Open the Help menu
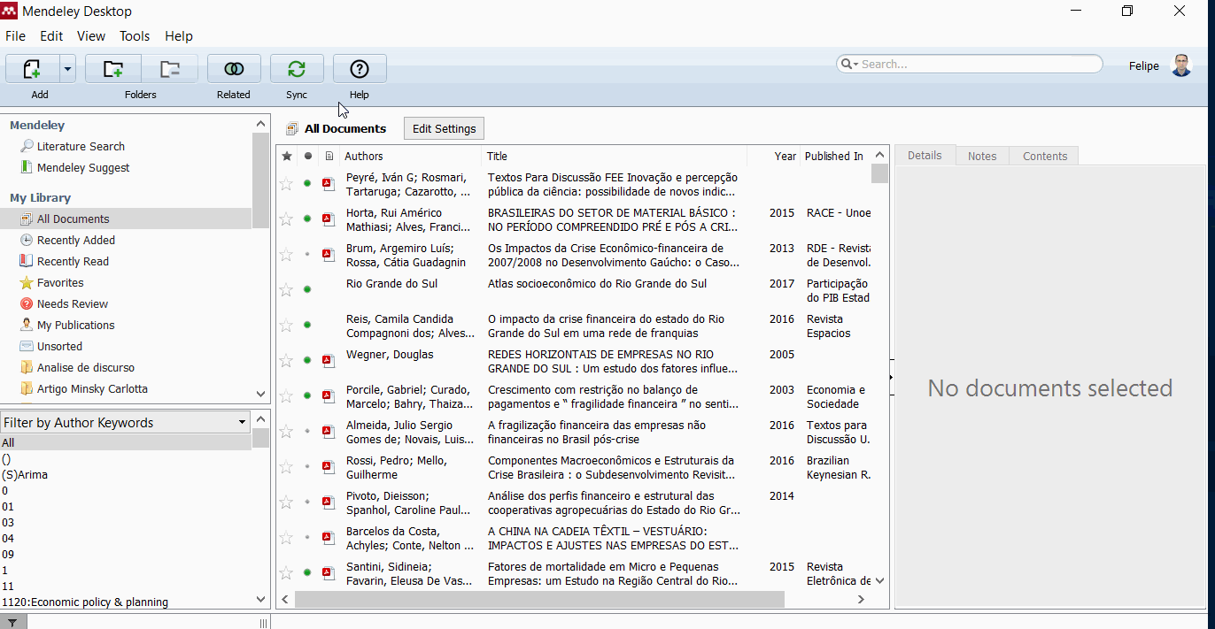1215x629 pixels. pos(179,36)
